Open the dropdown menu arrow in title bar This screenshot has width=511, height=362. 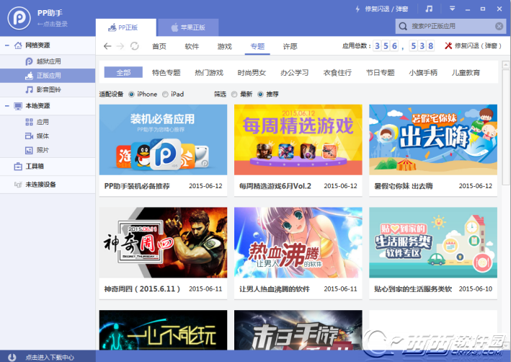coord(452,9)
